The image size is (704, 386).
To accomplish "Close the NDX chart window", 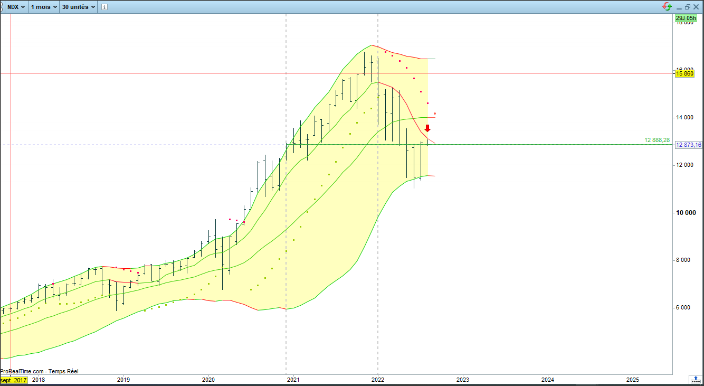I will tap(697, 7).
